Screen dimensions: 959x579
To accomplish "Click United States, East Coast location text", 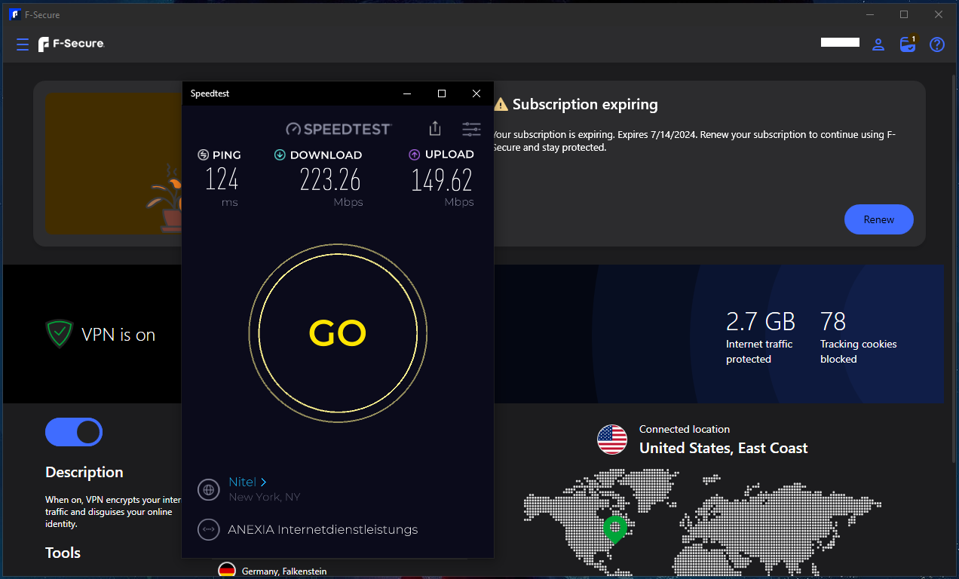I will pos(723,448).
